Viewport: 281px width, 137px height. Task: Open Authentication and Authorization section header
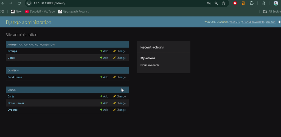point(31,44)
